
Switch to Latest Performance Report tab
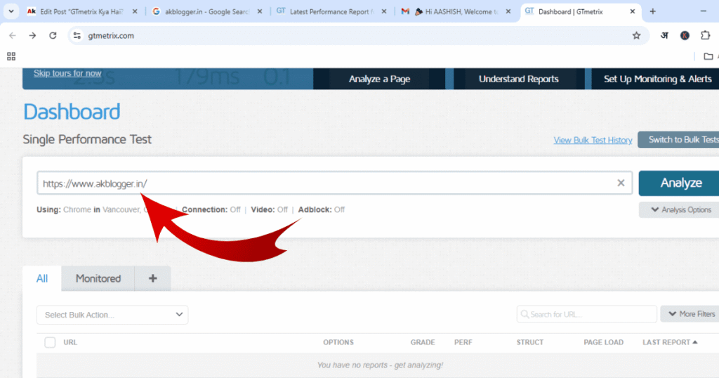(331, 11)
